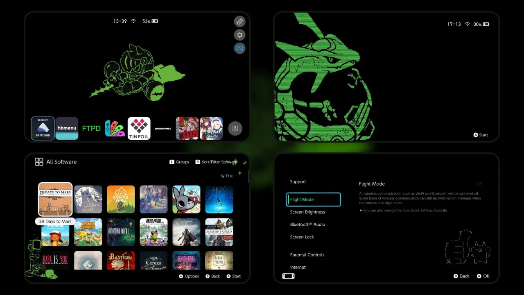
Task: Select Flight Mode in settings list
Action: pos(313,200)
